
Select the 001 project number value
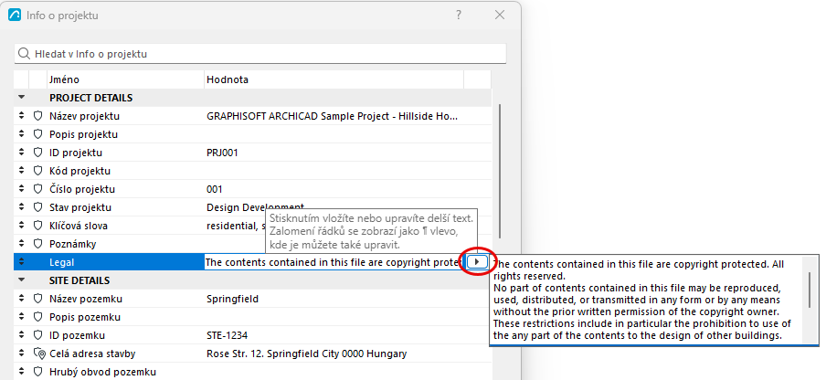215,189
